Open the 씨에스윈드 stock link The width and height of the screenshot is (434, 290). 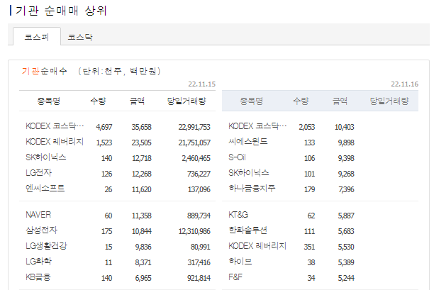coord(248,142)
